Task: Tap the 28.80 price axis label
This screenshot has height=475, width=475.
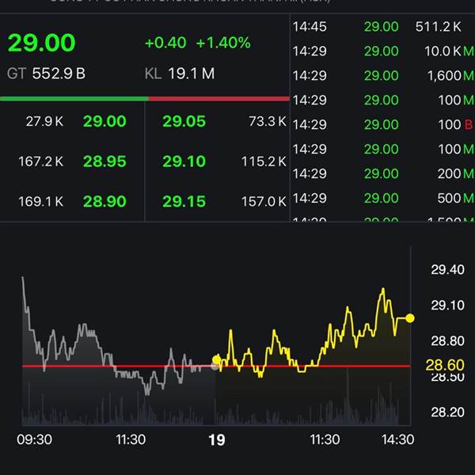Action: (x=447, y=340)
